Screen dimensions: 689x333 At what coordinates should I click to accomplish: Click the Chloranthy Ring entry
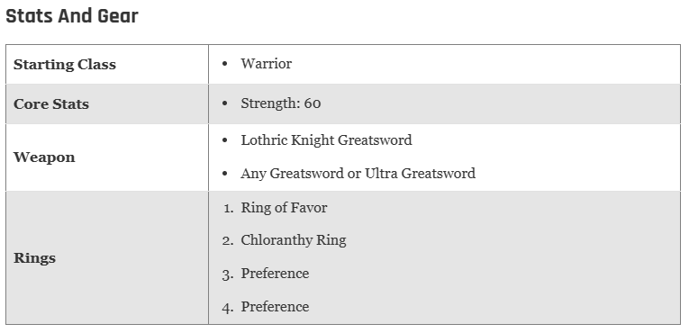294,240
